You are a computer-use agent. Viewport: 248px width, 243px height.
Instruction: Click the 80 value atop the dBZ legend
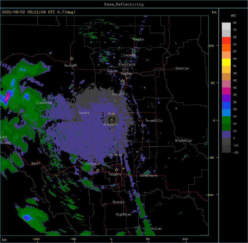click(x=235, y=23)
